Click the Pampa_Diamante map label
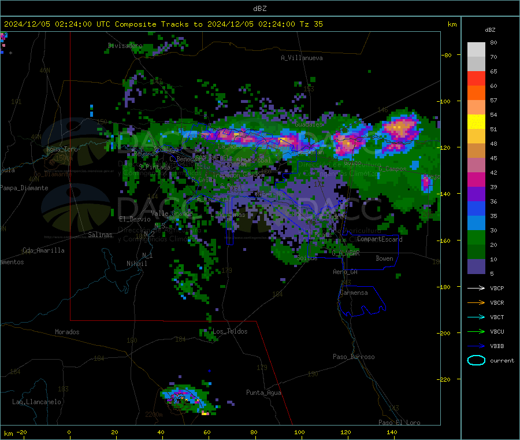The width and height of the screenshot is (520, 440). (x=24, y=188)
